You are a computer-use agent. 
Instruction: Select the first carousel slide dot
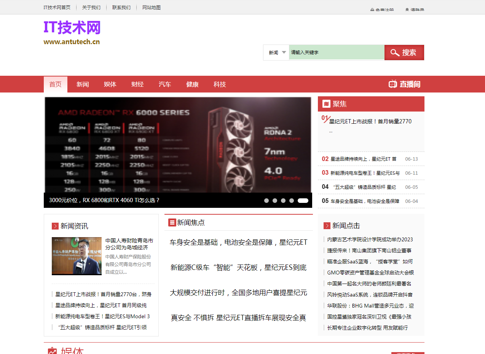point(266,201)
